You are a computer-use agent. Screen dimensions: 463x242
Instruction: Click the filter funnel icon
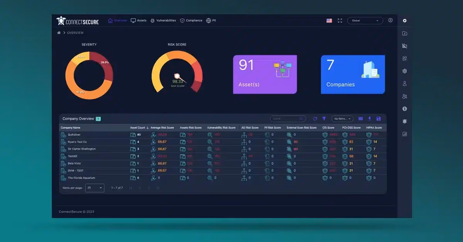click(324, 119)
